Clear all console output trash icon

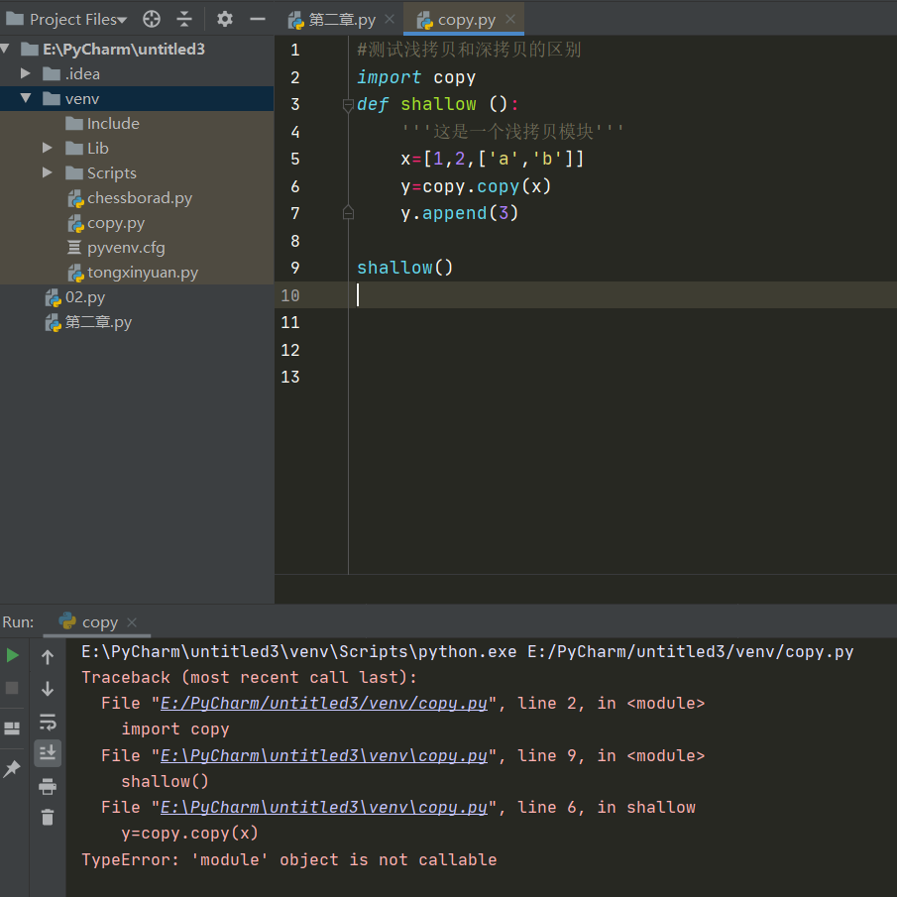[48, 817]
